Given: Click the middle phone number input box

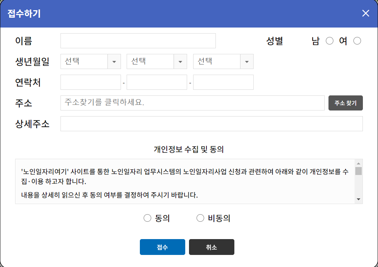Looking at the screenshot, I should [x=156, y=82].
